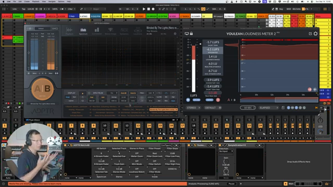Open SampleGrabber Sidechain No Input dropdown
This screenshot has width=333, height=187.
226,151
